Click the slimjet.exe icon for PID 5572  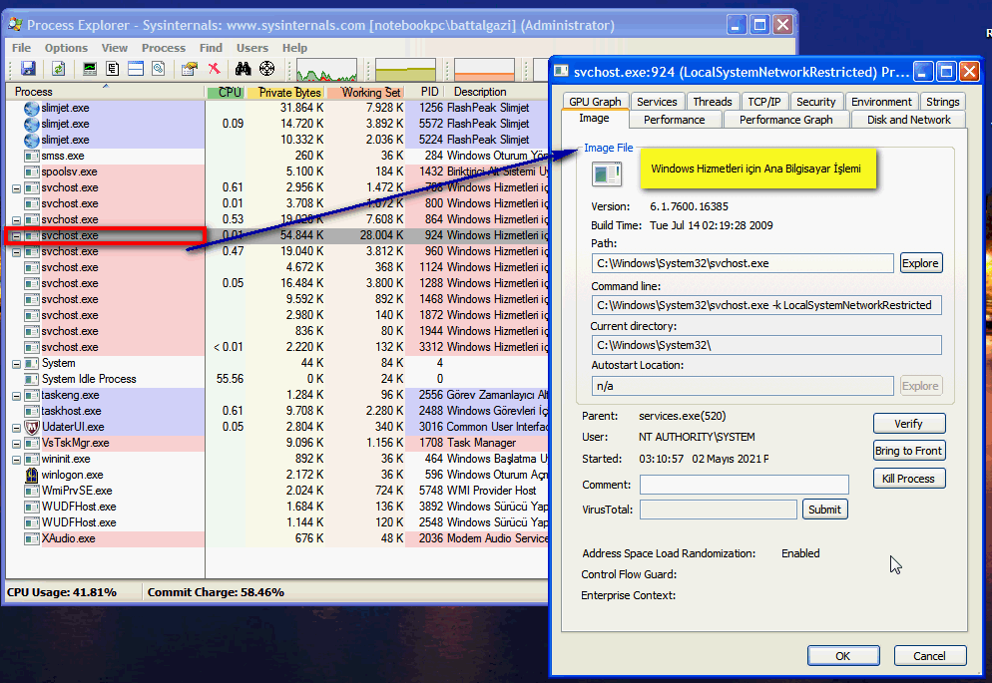pos(31,124)
